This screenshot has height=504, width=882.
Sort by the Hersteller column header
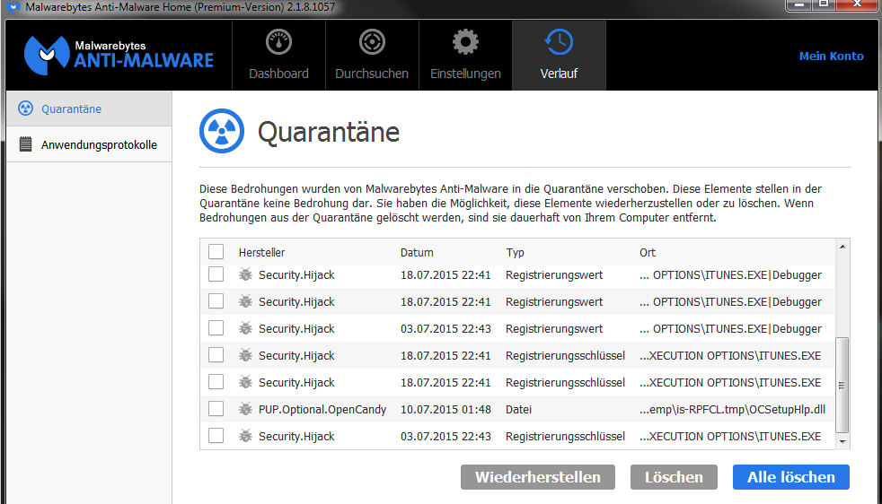pyautogui.click(x=261, y=252)
